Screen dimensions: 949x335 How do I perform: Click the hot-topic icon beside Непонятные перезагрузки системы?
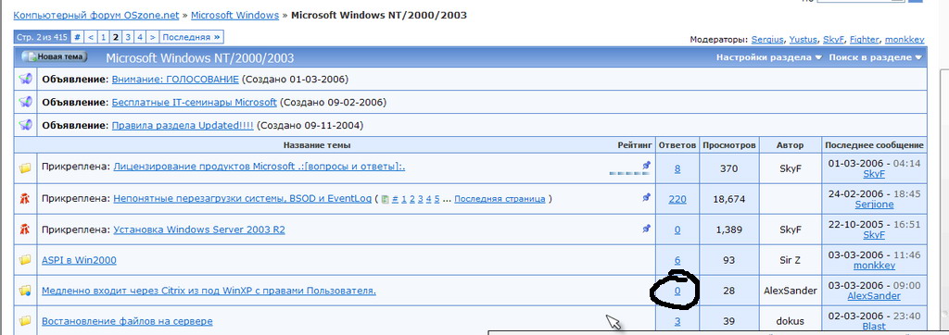click(x=25, y=199)
